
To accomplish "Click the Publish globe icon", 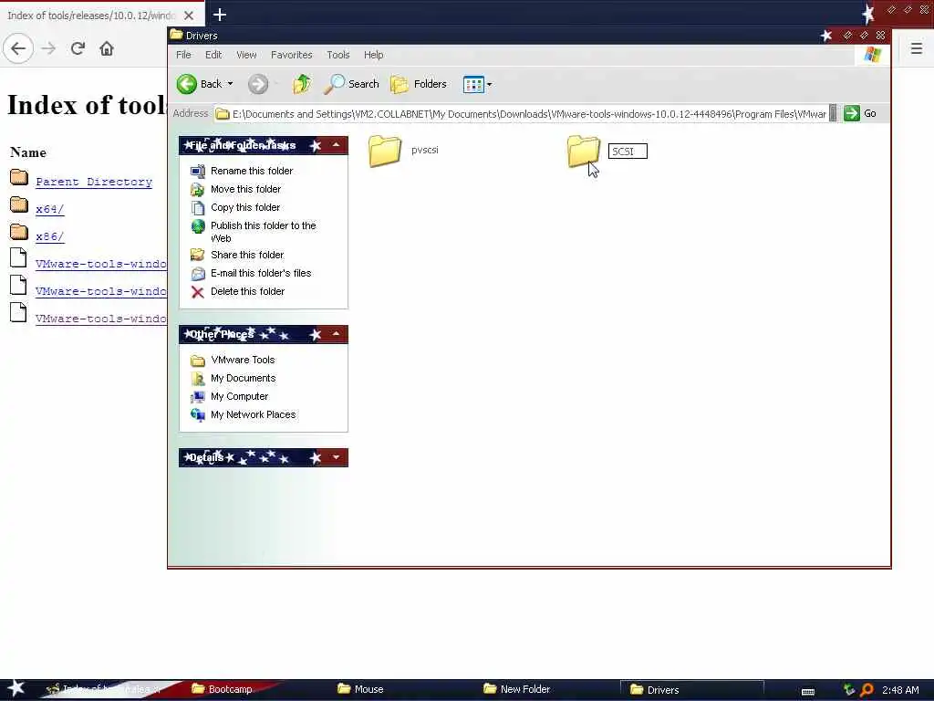I will [198, 226].
